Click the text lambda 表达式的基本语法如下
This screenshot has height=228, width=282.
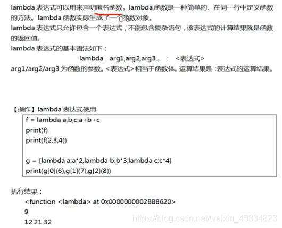tap(59, 48)
